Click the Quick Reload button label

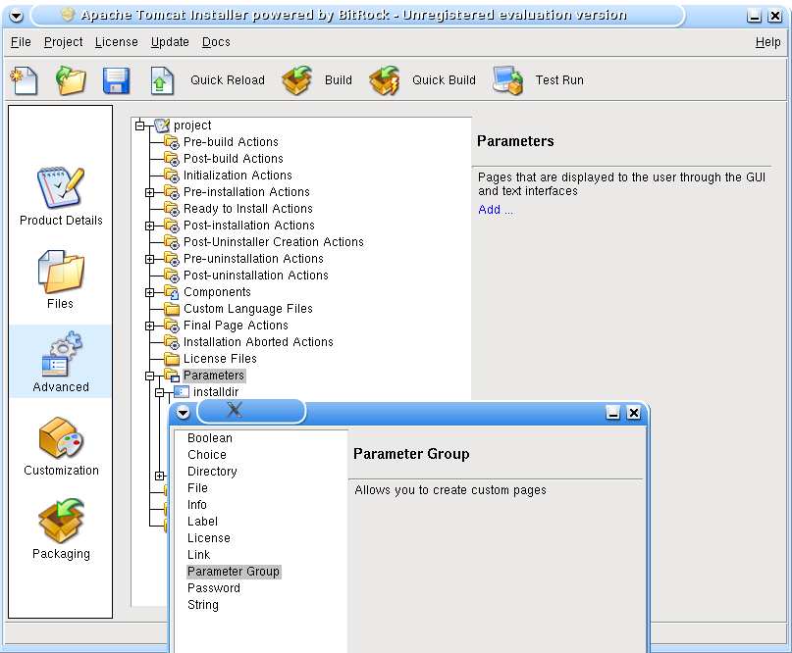pyautogui.click(x=228, y=80)
